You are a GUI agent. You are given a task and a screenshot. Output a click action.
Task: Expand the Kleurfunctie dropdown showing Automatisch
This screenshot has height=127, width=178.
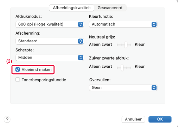coord(123,24)
